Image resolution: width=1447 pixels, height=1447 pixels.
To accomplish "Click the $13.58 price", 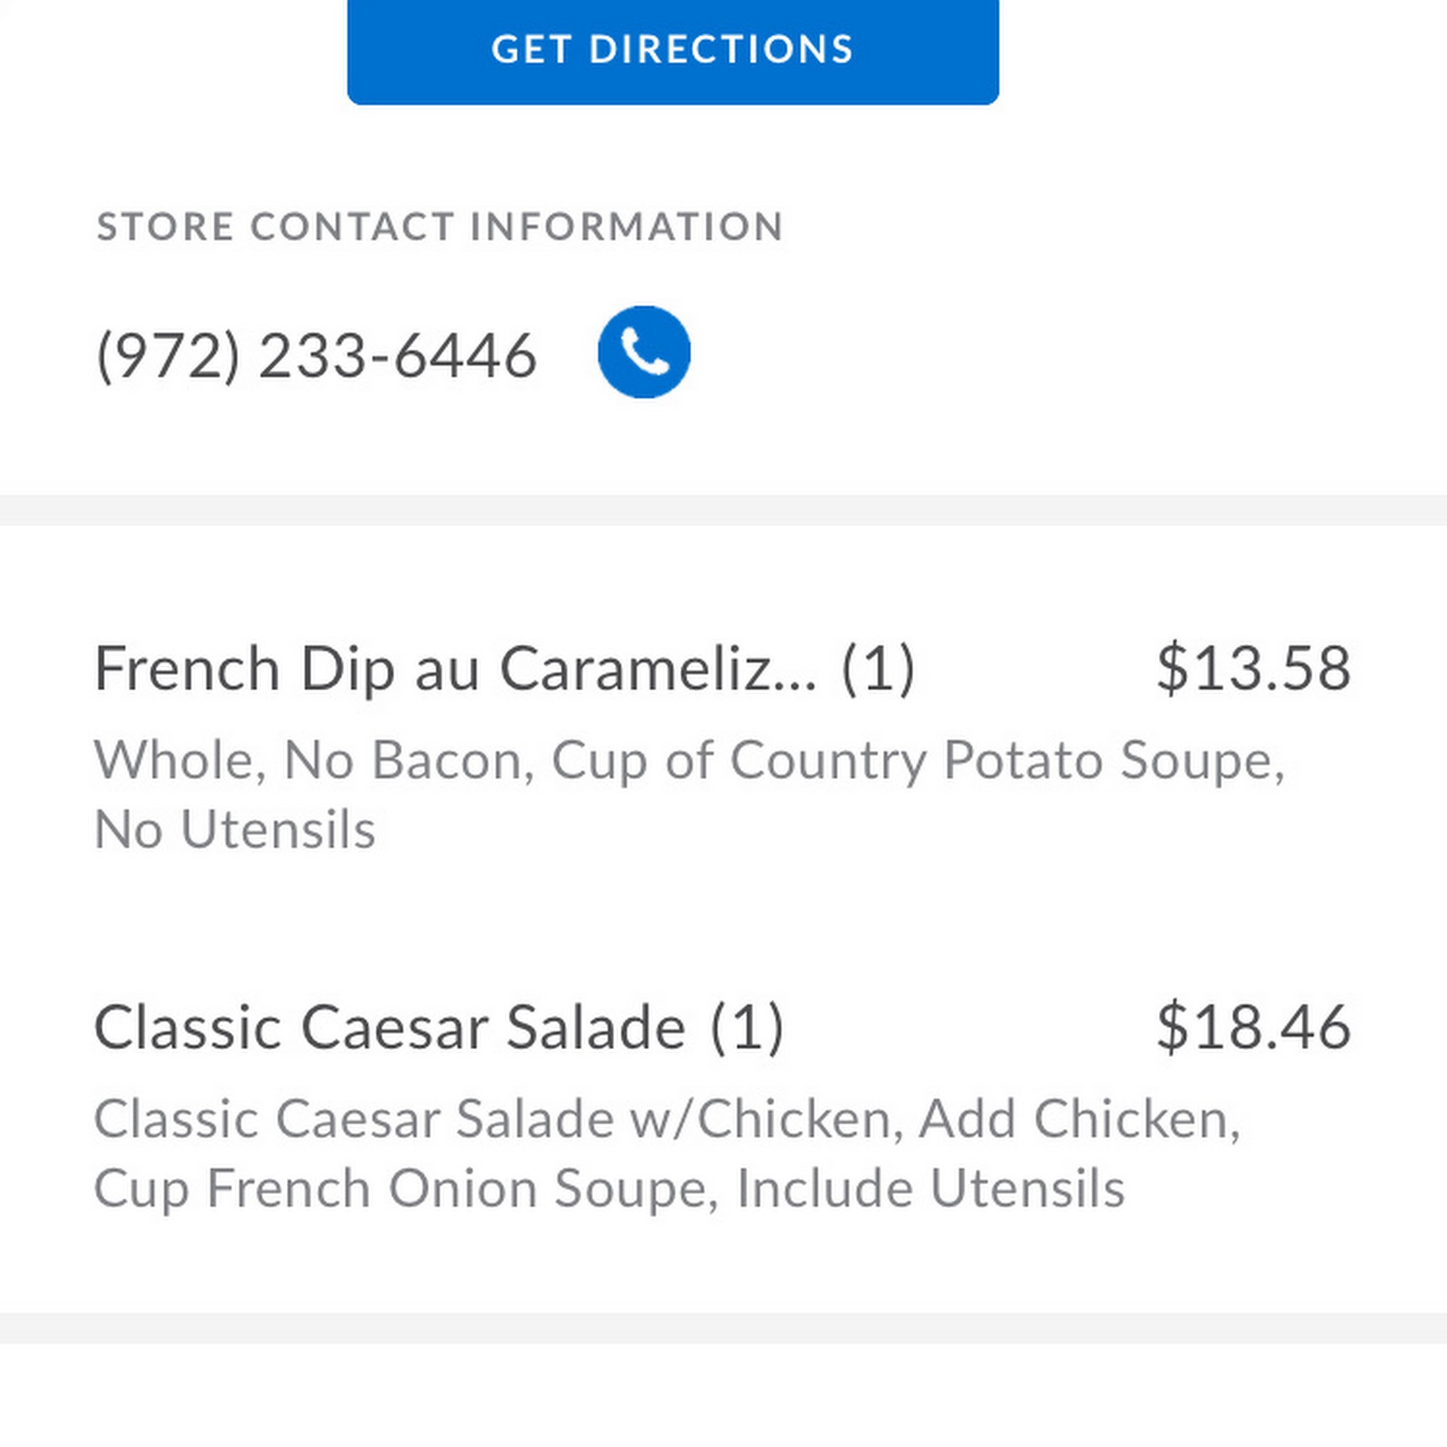I will click(1253, 667).
